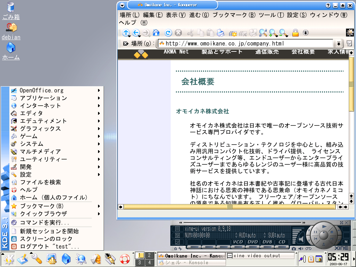Image resolution: width=356 pixels, height=267 pixels.
Task: Open the ごみ箱 trash desktop icon
Action: tap(11, 11)
